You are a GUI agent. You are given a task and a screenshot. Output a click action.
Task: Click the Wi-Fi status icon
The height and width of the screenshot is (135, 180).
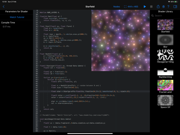pyautogui.click(x=169, y=2)
